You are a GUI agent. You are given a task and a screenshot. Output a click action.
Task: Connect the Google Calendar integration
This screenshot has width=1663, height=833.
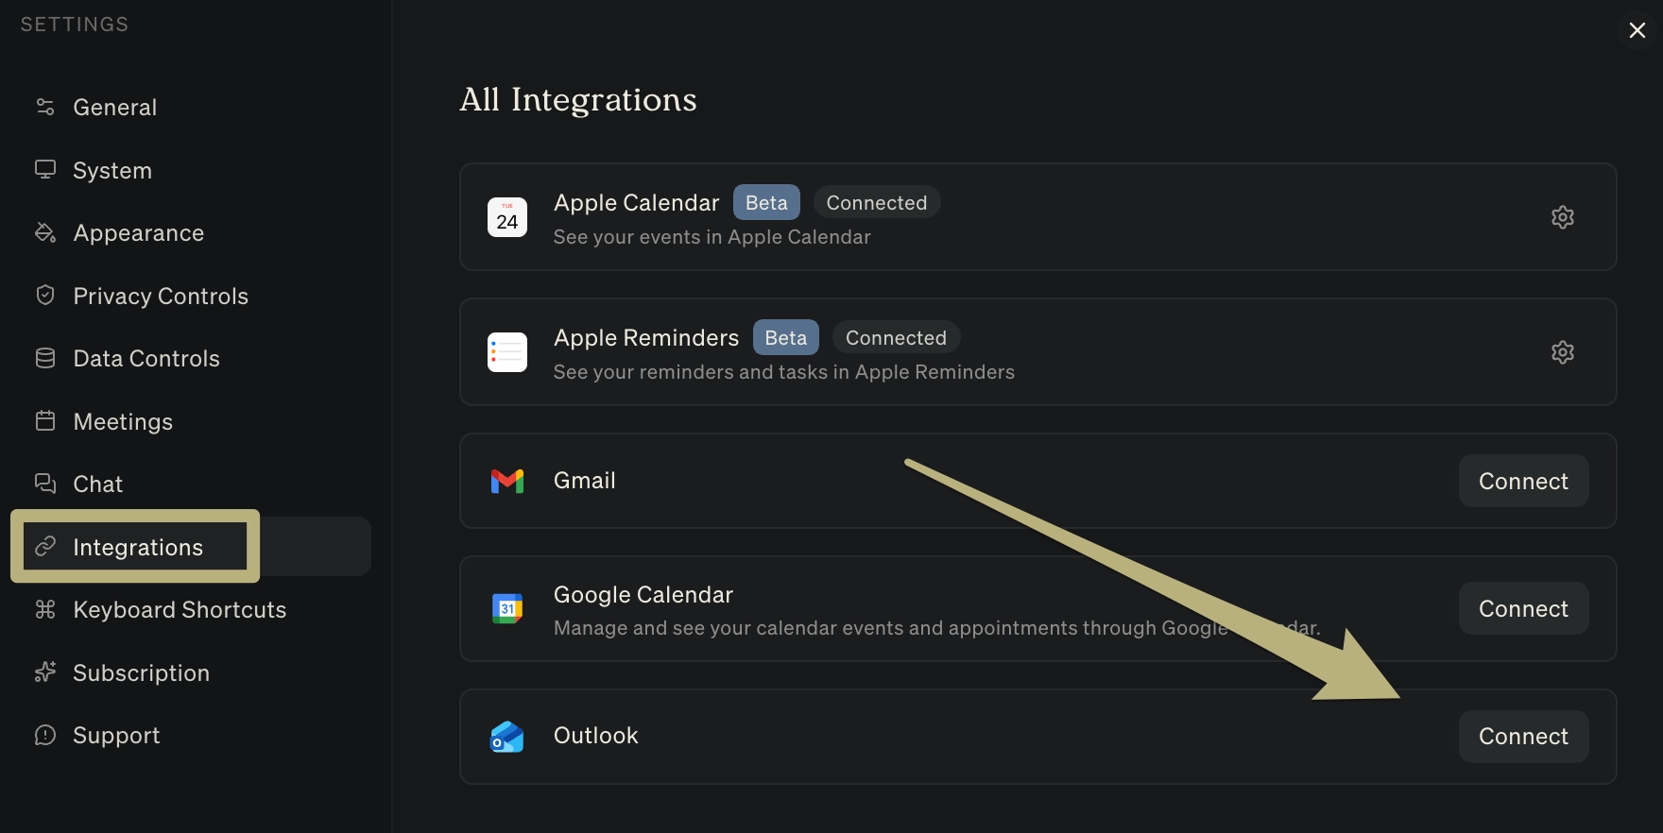tap(1523, 609)
